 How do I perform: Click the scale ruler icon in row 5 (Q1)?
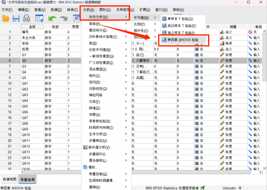tap(222, 55)
